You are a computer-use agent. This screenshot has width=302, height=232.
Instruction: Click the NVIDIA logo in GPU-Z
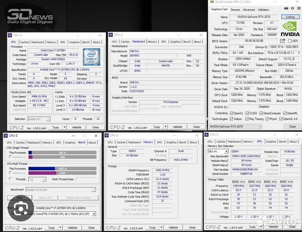(290, 29)
